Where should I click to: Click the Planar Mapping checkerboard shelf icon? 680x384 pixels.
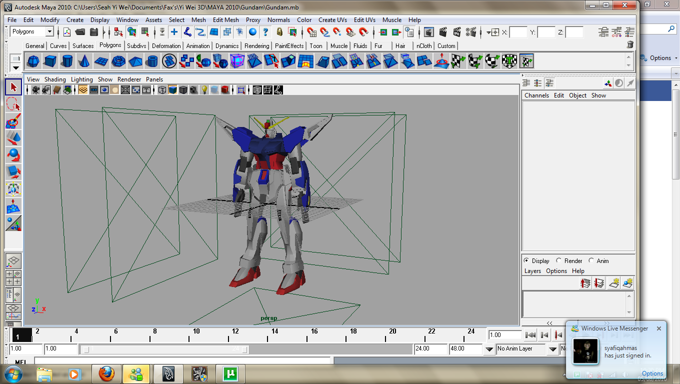tap(458, 61)
